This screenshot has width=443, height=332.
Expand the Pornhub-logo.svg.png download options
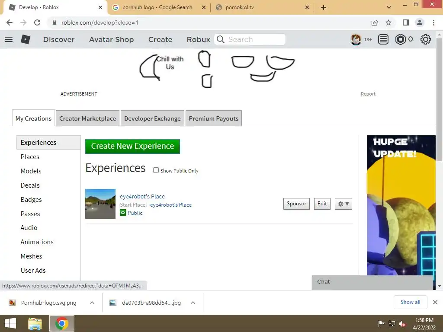point(92,303)
